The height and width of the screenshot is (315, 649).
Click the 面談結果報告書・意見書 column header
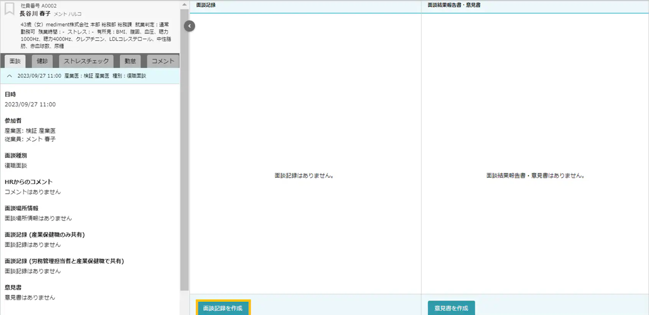(454, 5)
